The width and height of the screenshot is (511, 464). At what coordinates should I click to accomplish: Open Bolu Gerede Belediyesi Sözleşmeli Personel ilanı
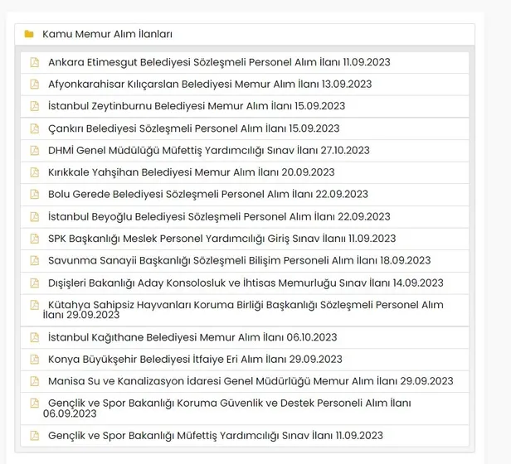click(208, 195)
